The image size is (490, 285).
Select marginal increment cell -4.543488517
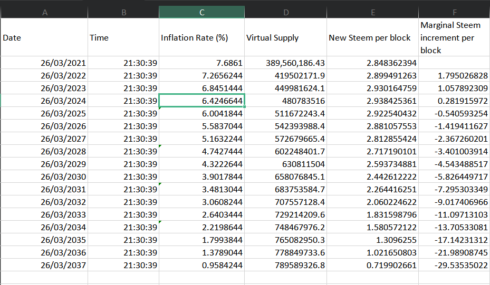pos(454,164)
